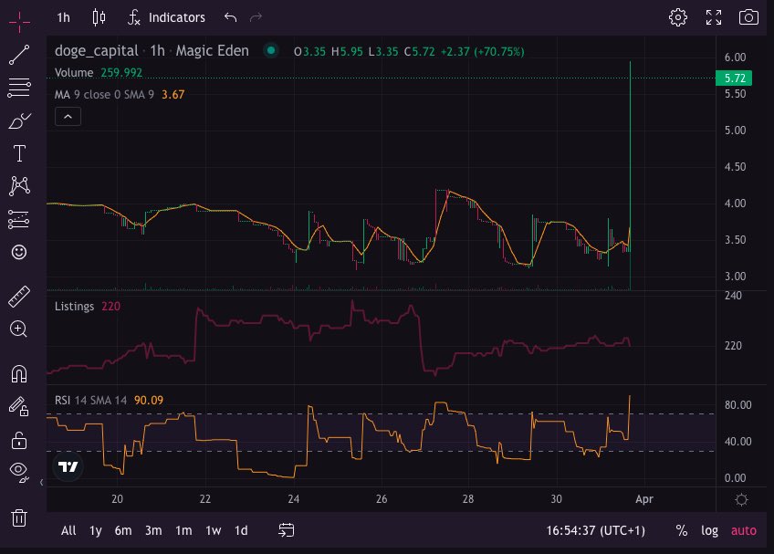Select the MA 9 close indicator legend
774x554 pixels.
pos(104,94)
